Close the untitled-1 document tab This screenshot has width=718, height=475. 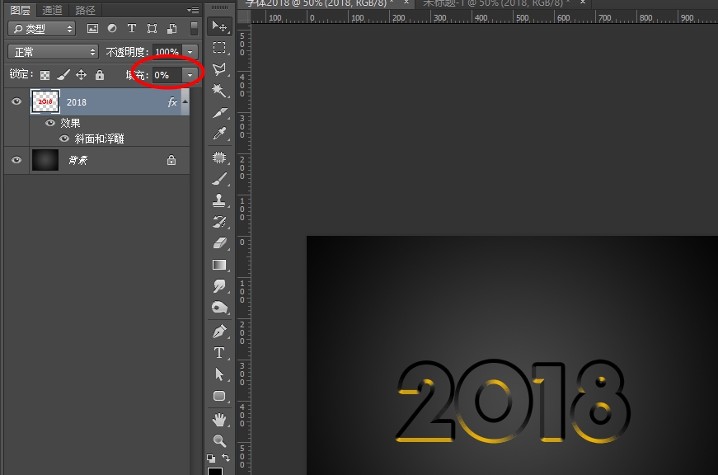click(x=583, y=2)
